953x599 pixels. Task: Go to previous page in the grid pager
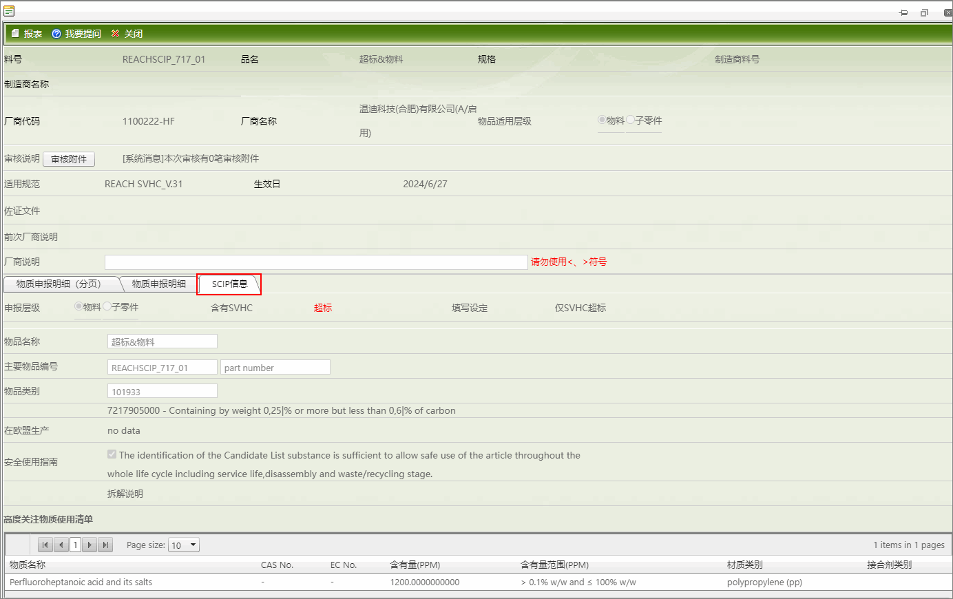pos(61,545)
